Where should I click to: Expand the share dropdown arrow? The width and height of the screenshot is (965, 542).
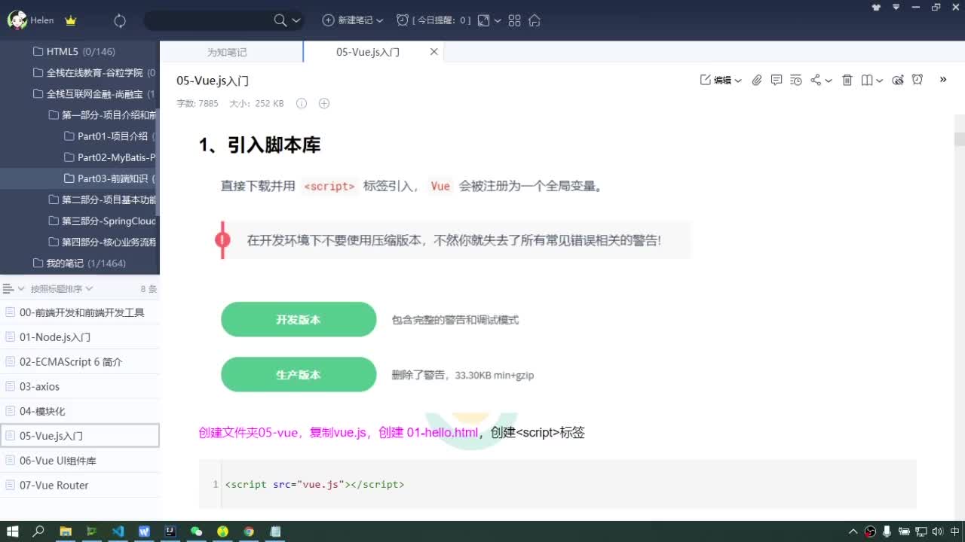[829, 81]
